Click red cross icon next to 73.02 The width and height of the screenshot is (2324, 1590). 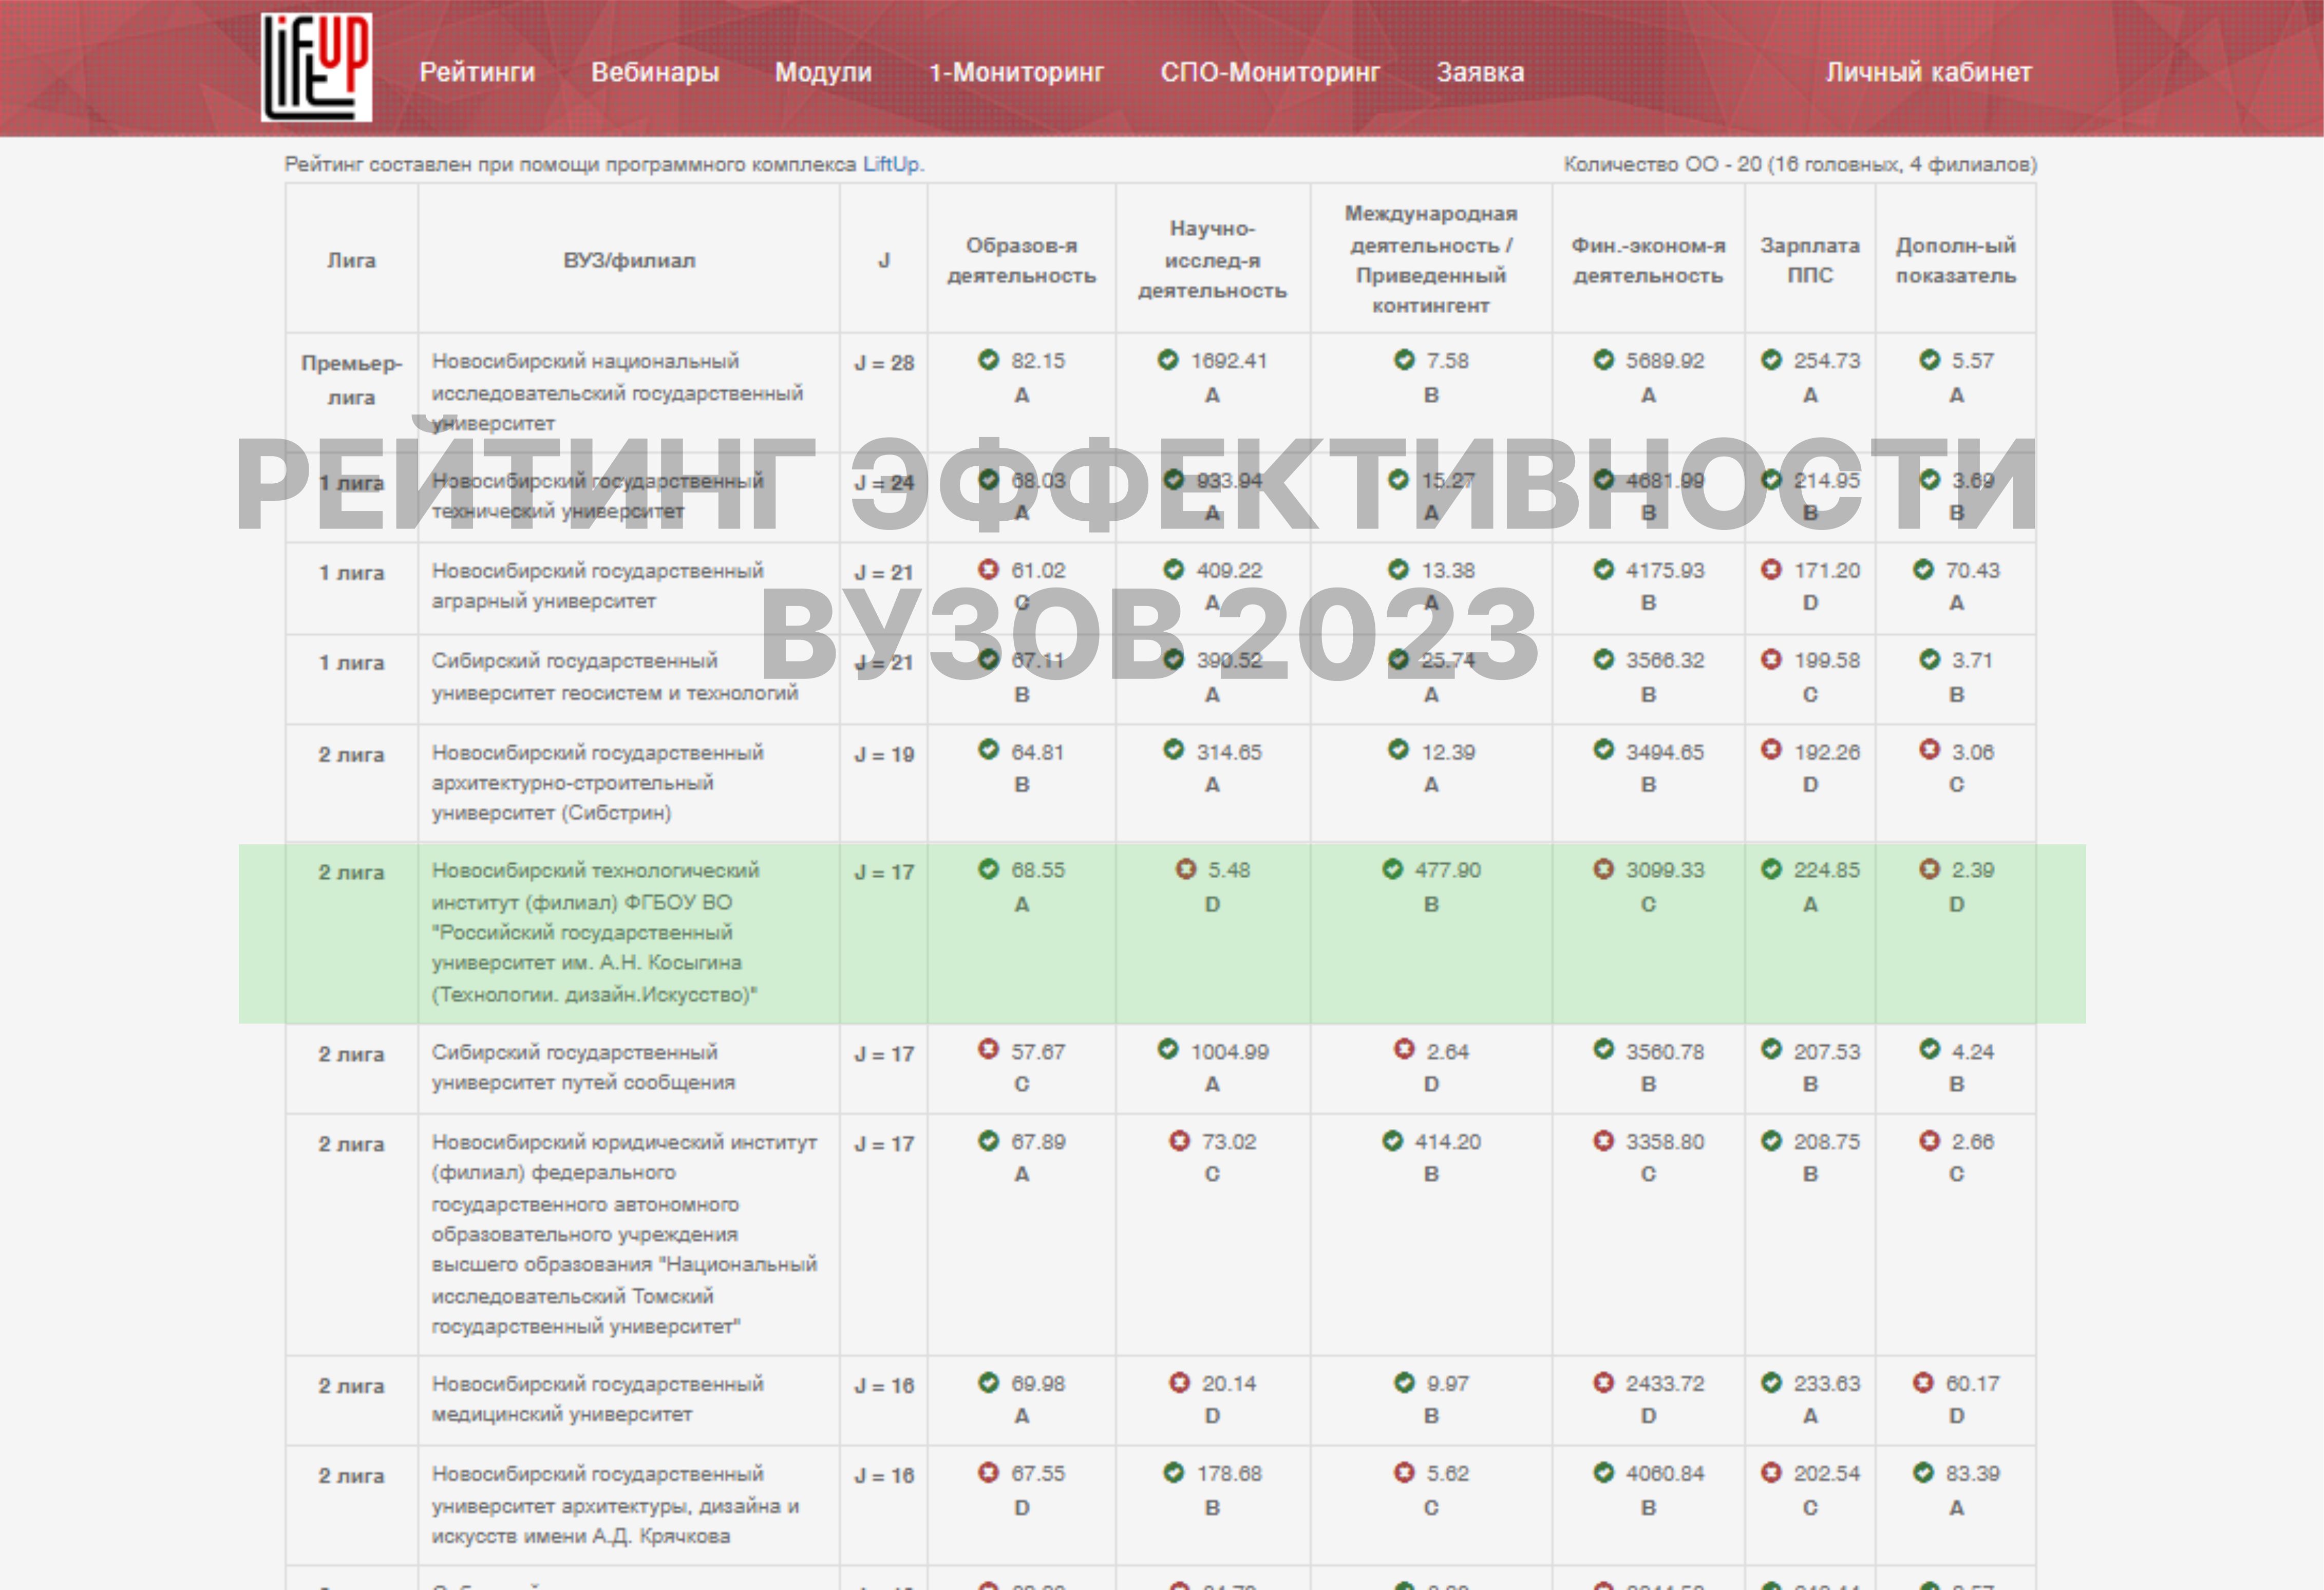tap(1180, 1140)
